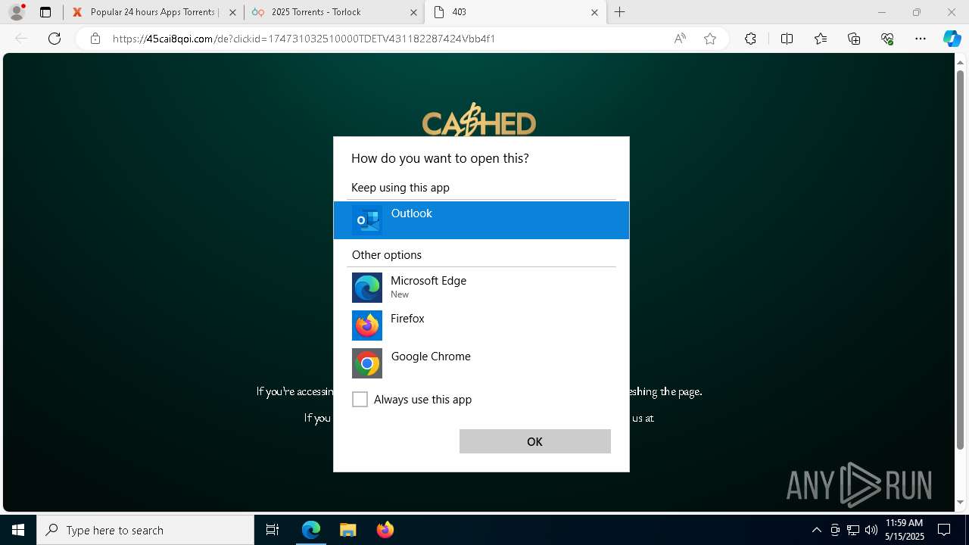Select Outlook in the app list
This screenshot has height=545, width=969.
[481, 220]
